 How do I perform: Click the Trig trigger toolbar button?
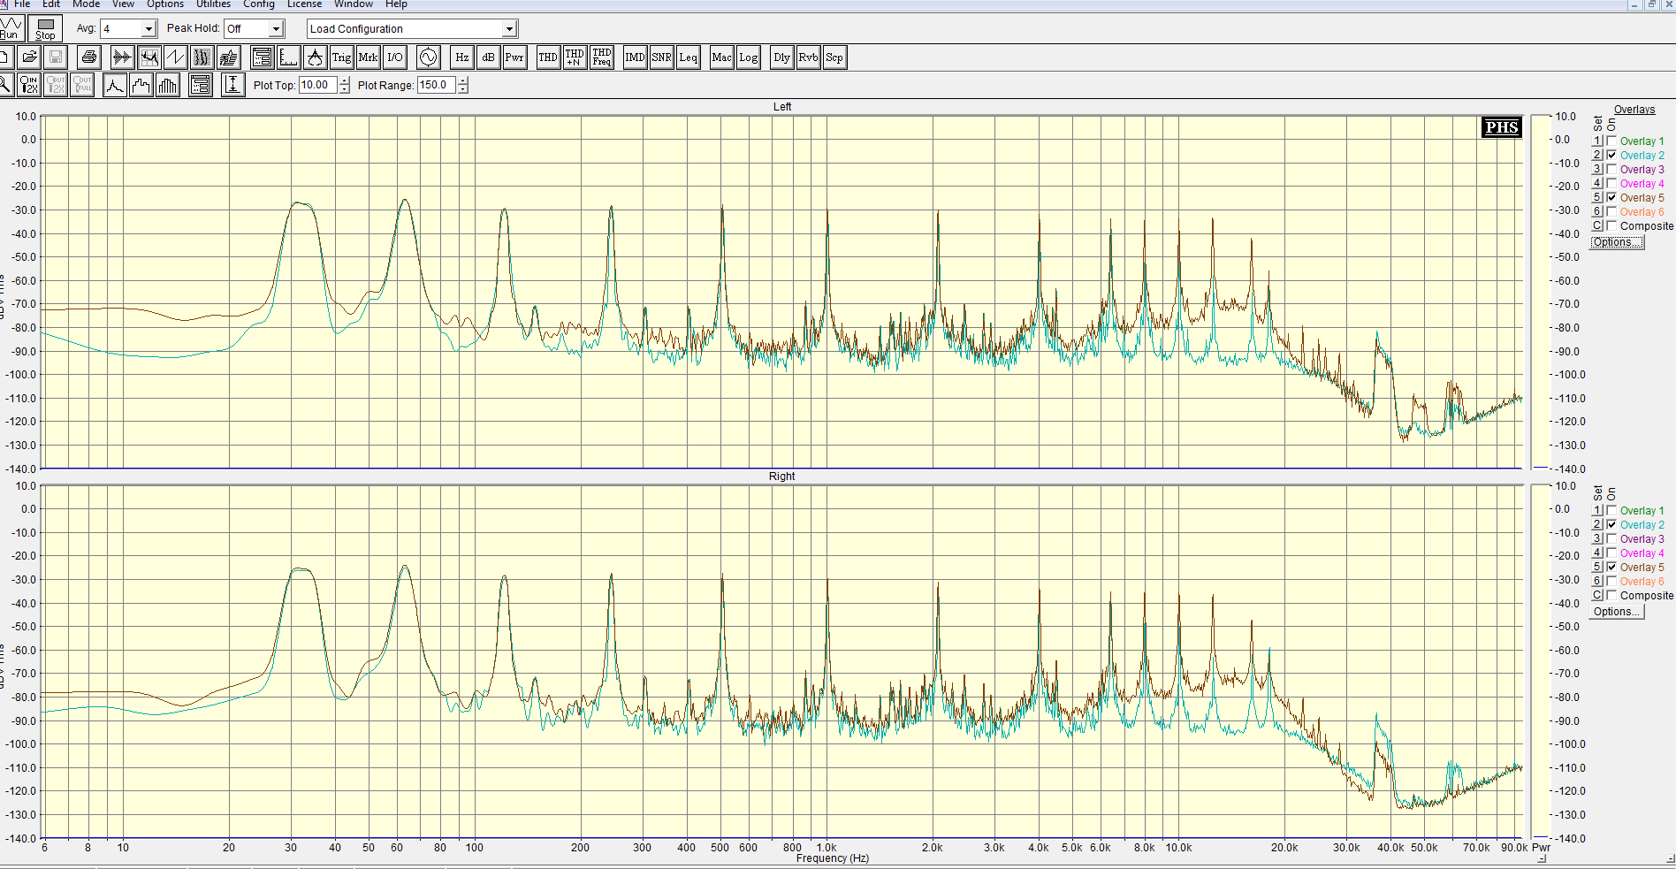click(x=341, y=57)
